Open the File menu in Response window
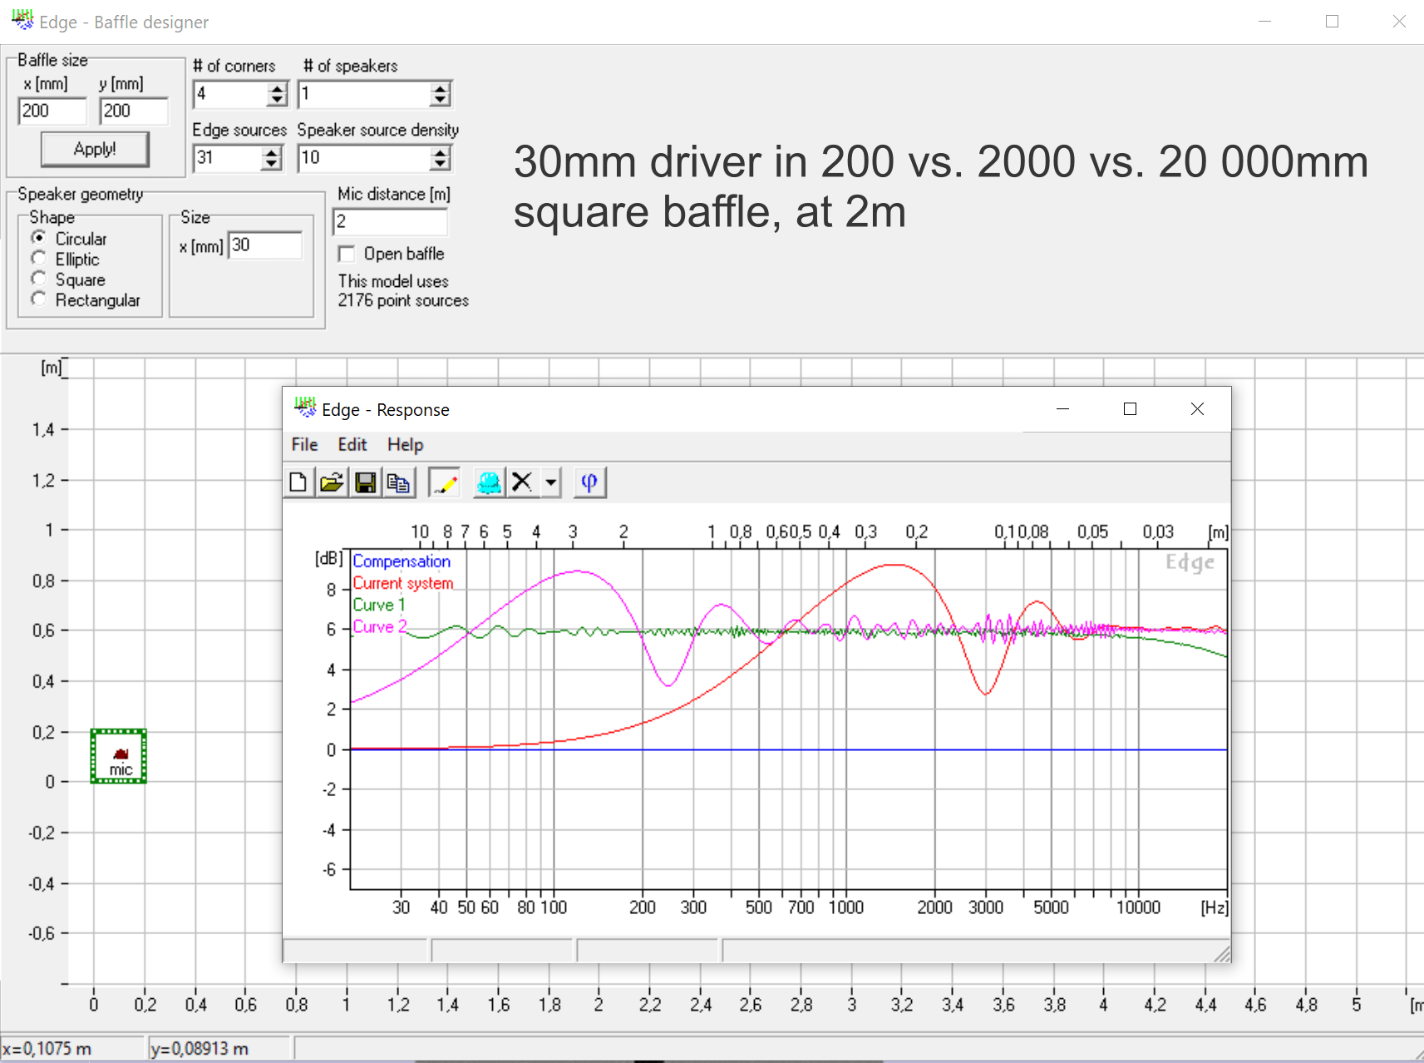 [x=304, y=444]
